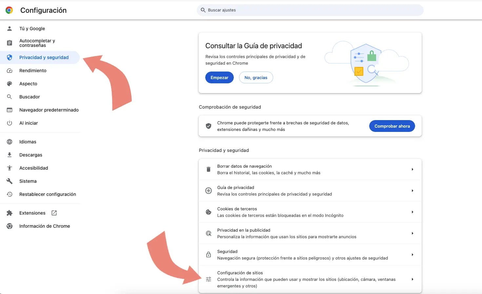Click the Buscar ajustes search field

point(310,10)
